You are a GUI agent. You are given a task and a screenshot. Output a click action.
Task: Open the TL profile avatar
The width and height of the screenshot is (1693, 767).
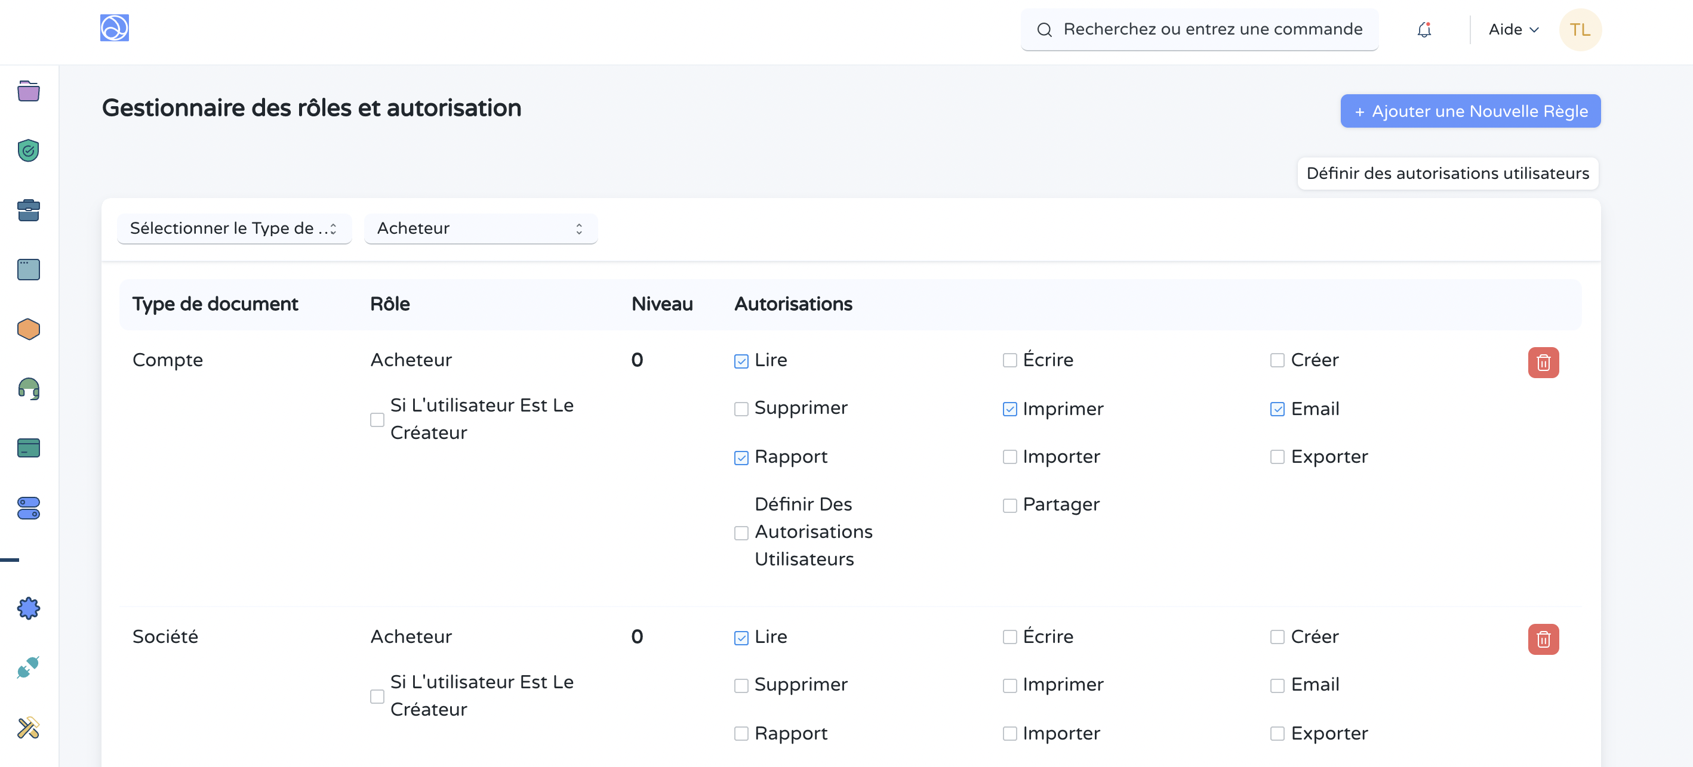tap(1580, 29)
